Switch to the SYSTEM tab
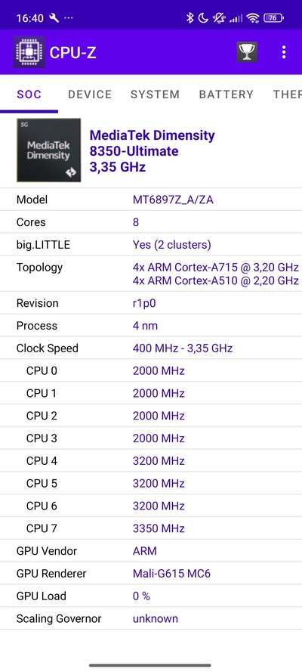This screenshot has width=302, height=672. point(155,94)
